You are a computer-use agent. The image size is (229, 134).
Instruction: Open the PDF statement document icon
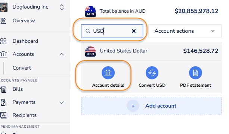click(195, 73)
